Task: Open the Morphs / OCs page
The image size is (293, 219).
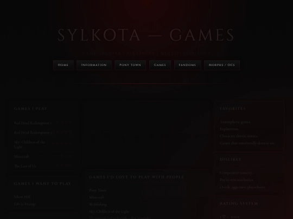Action: coord(222,65)
